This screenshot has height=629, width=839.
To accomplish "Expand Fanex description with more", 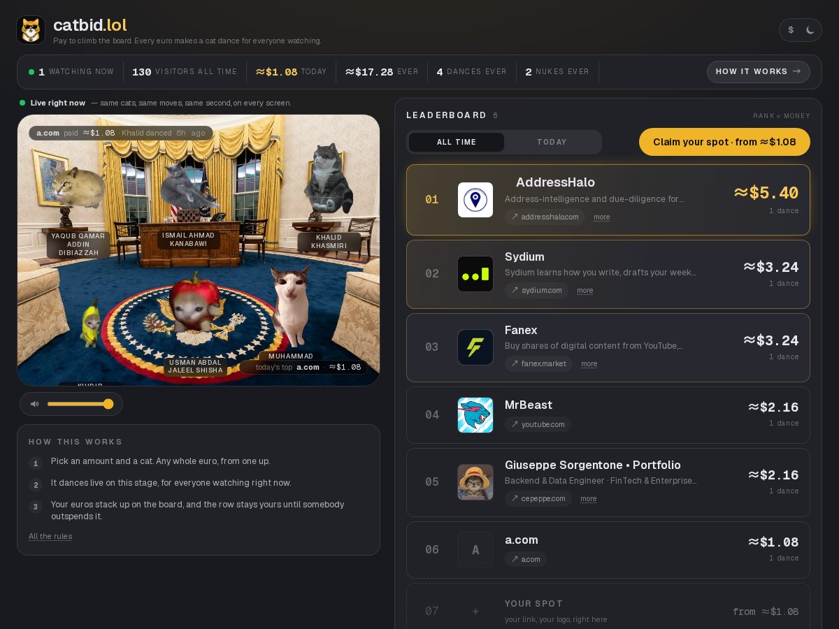I will (589, 364).
